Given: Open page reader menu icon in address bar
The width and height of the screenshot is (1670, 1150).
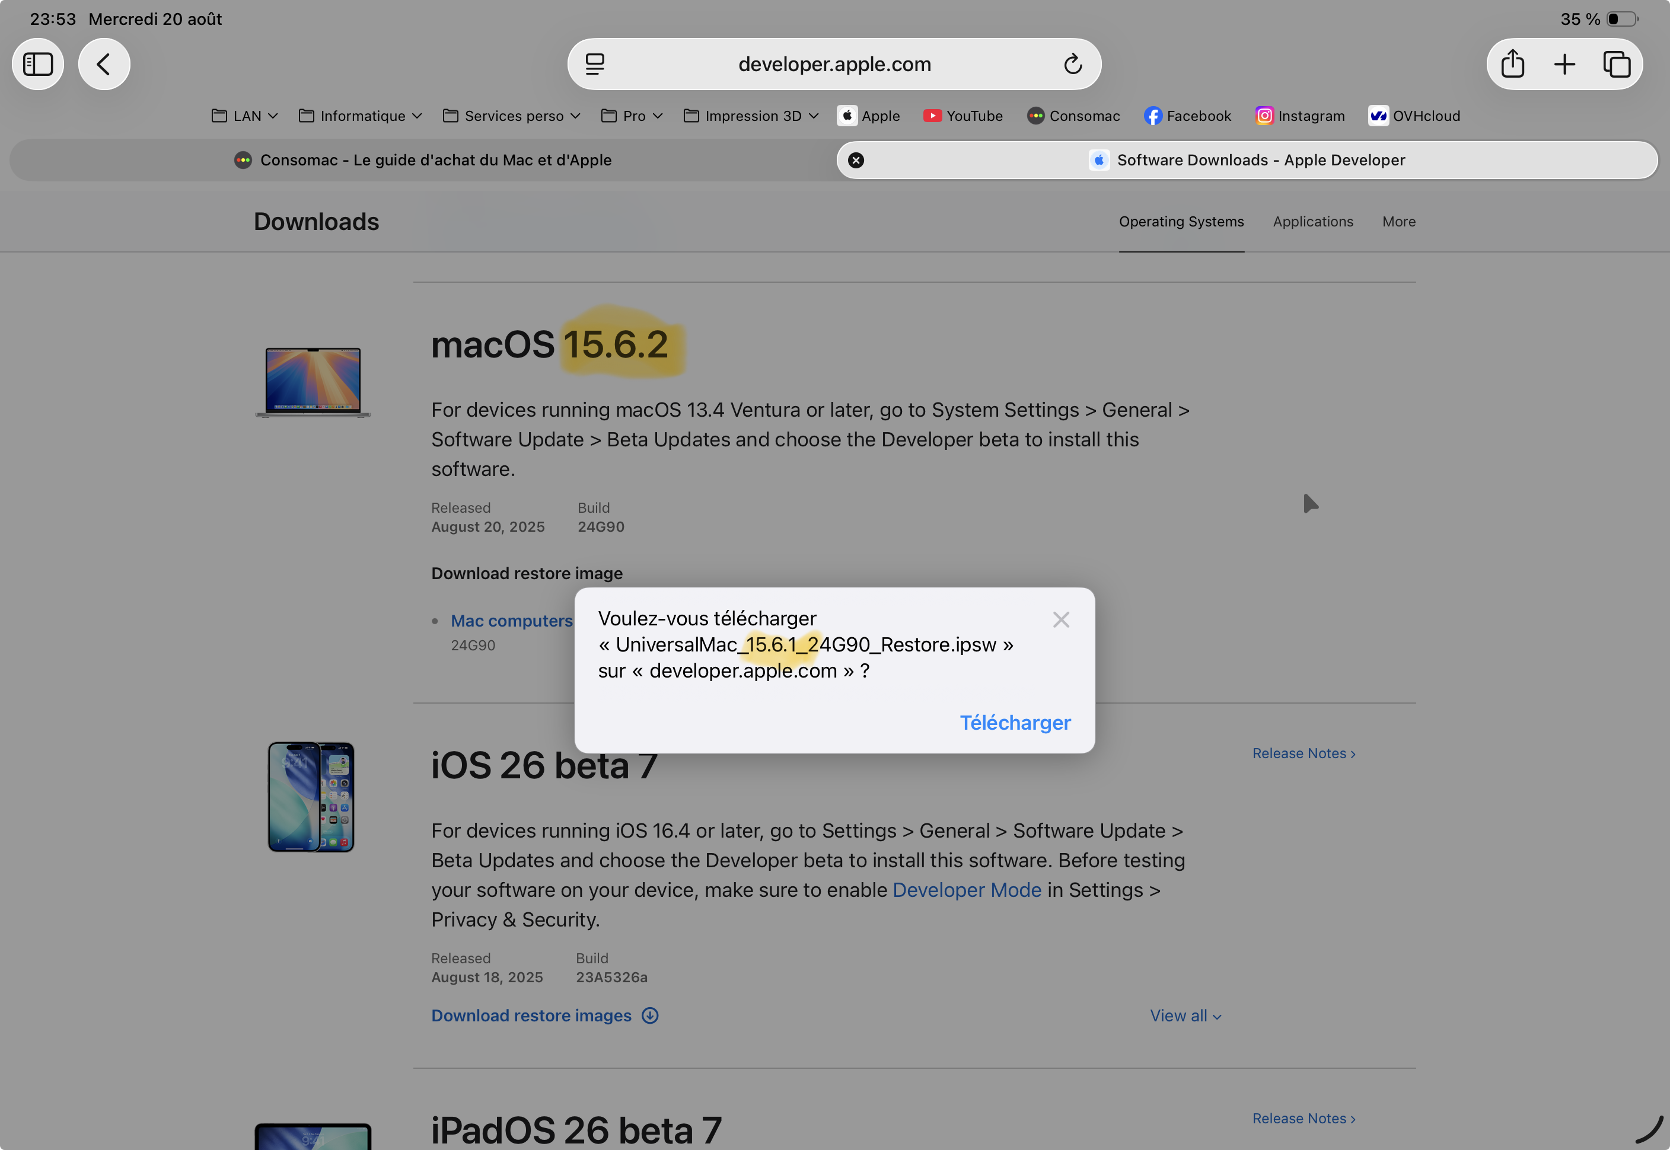Looking at the screenshot, I should click(595, 64).
